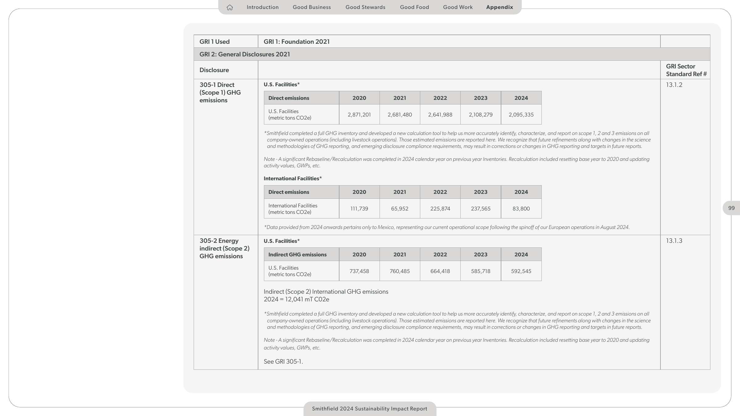Image resolution: width=740 pixels, height=416 pixels.
Task: Open the Good Food tab
Action: pyautogui.click(x=414, y=7)
